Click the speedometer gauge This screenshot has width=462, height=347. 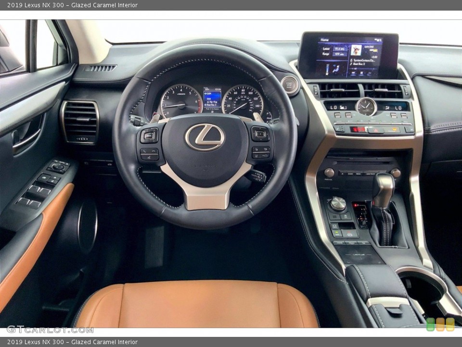tap(243, 101)
